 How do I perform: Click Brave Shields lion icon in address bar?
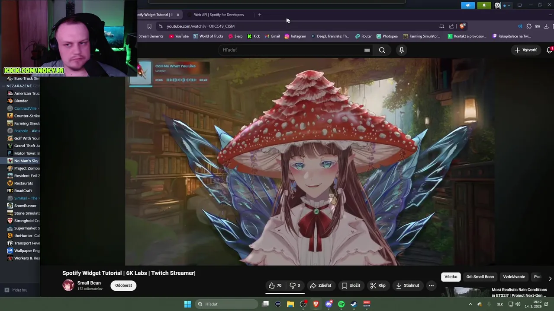[462, 26]
